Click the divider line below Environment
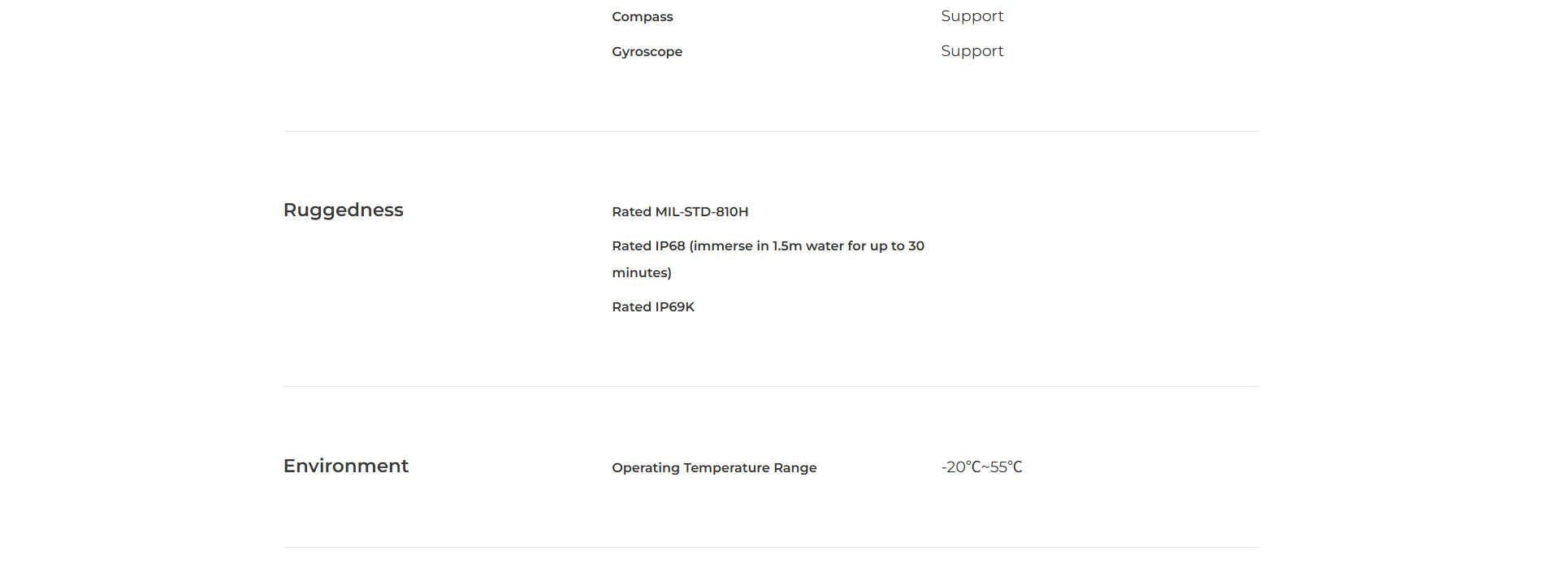Viewport: 1541px width, 586px height. pyautogui.click(x=770, y=548)
